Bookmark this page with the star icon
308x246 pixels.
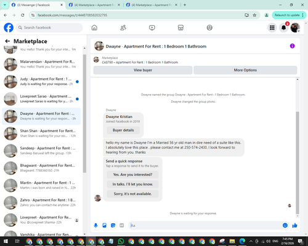click(x=254, y=15)
